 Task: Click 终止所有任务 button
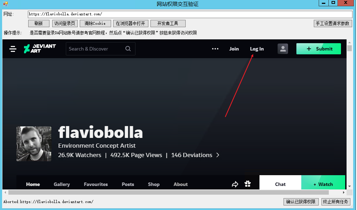tap(336, 202)
